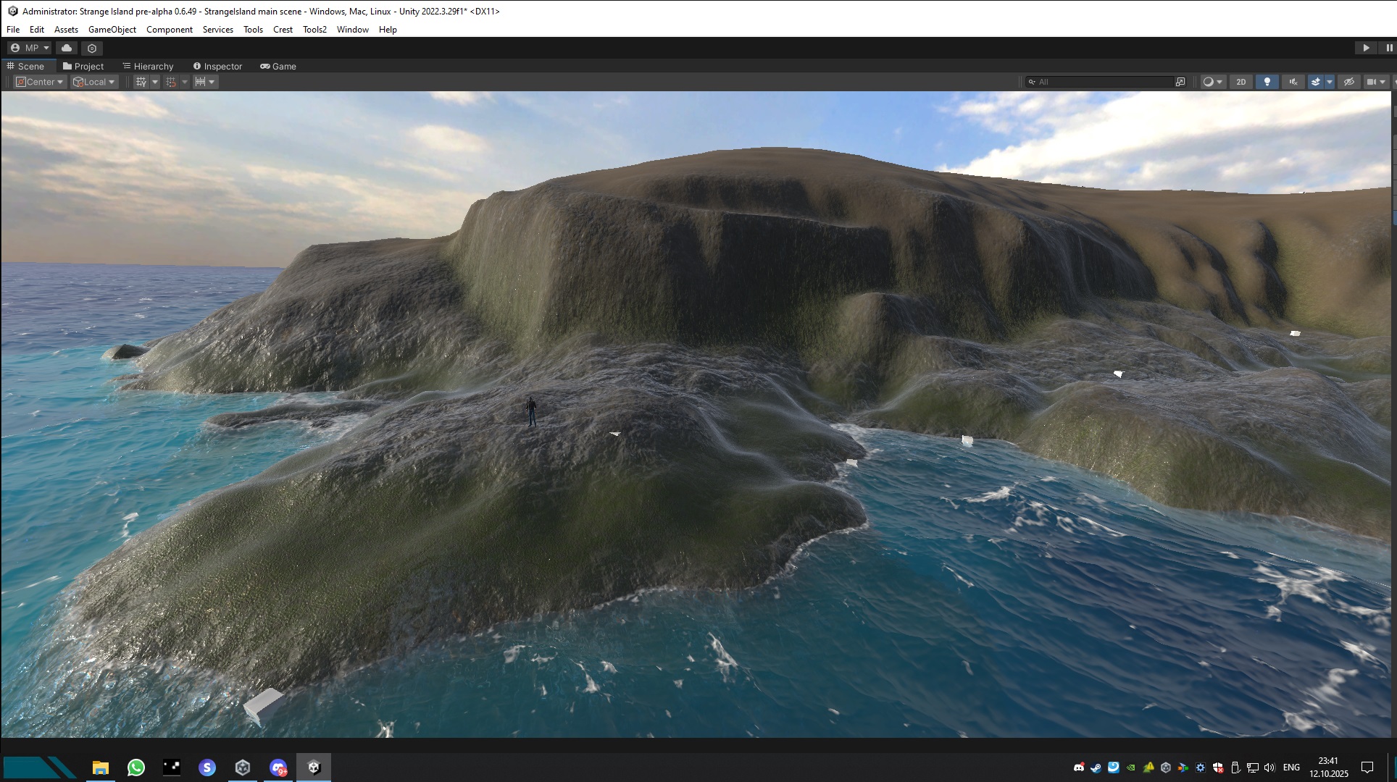
Task: Open the Crest menu
Action: point(283,30)
